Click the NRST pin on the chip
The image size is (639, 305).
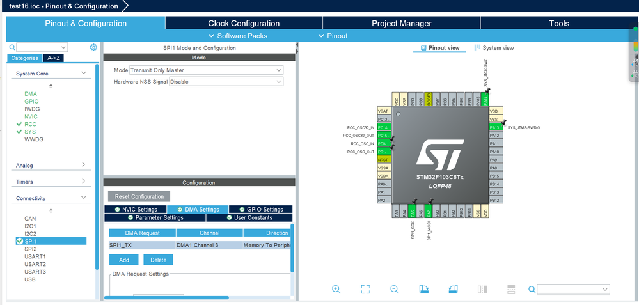click(384, 160)
